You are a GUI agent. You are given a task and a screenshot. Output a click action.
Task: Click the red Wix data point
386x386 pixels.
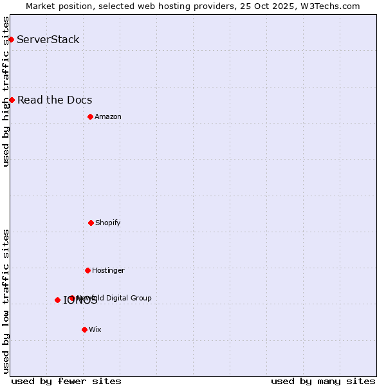point(84,329)
